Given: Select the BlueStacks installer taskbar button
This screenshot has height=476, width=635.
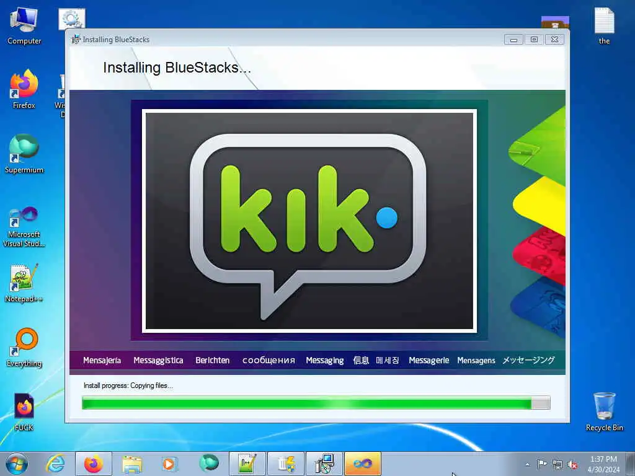Looking at the screenshot, I should coord(324,464).
